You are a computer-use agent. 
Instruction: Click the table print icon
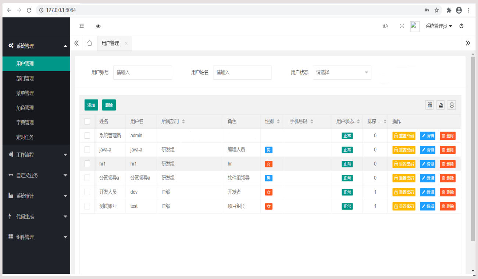pos(452,105)
